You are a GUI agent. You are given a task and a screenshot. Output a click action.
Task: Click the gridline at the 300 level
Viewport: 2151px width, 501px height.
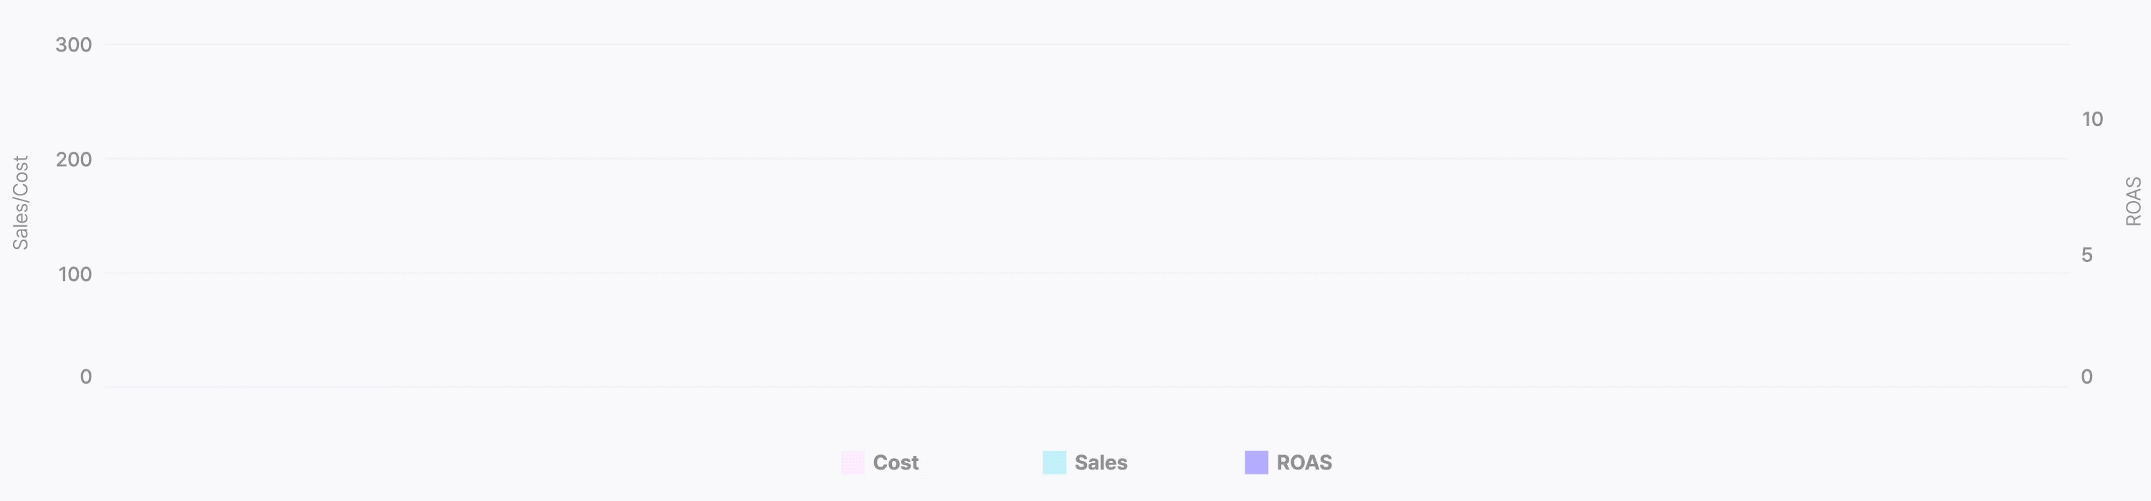(x=1086, y=44)
